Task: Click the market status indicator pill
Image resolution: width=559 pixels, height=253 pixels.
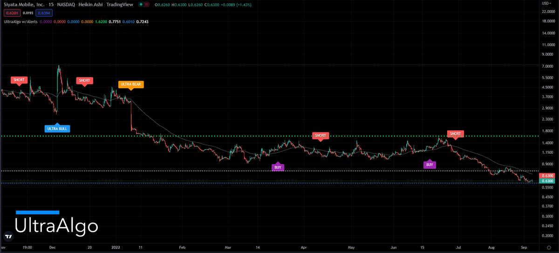Action: tap(143, 5)
